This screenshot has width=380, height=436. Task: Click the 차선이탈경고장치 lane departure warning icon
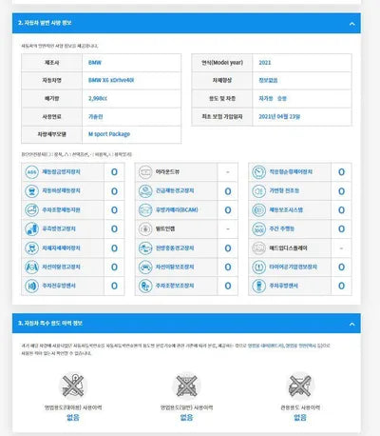click(x=31, y=268)
